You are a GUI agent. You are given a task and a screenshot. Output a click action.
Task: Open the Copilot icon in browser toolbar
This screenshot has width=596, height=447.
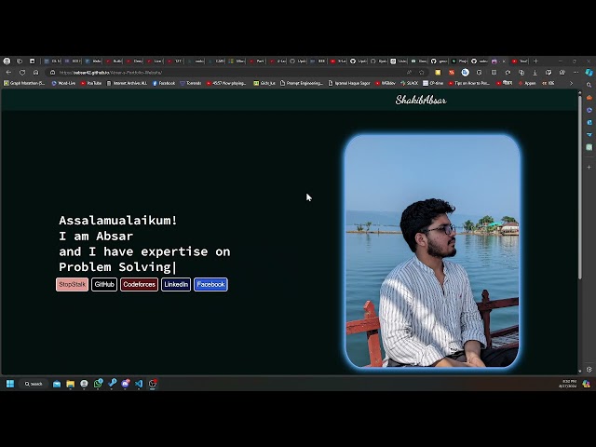(589, 73)
